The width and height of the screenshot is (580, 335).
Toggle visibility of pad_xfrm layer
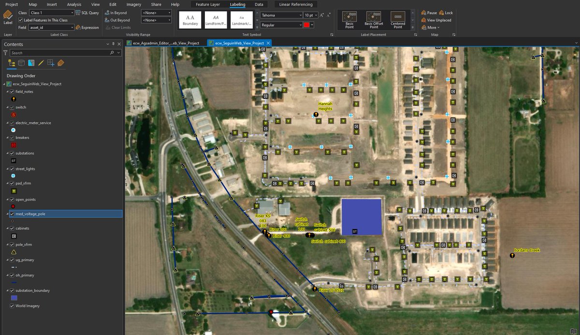coord(12,183)
